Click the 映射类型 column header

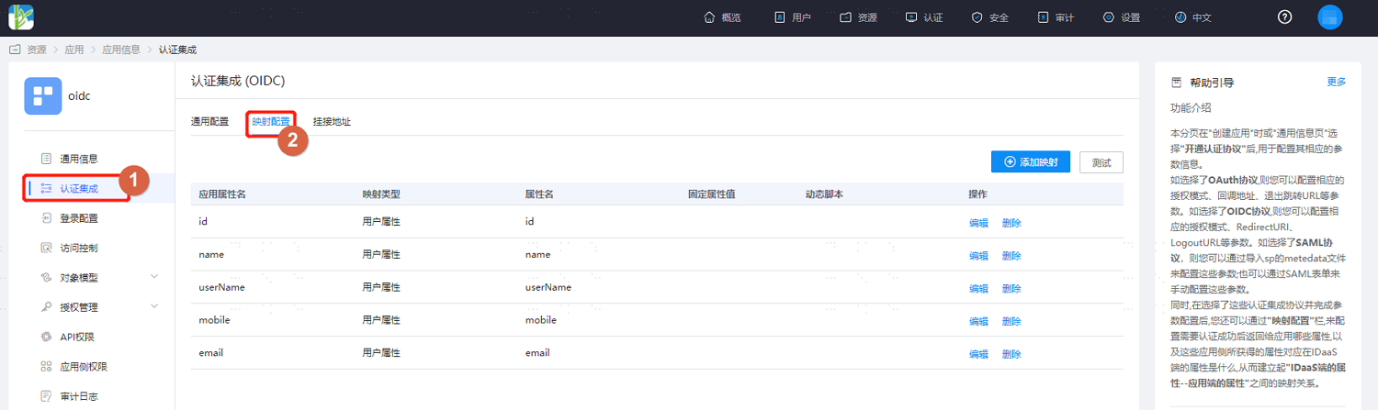tap(381, 194)
